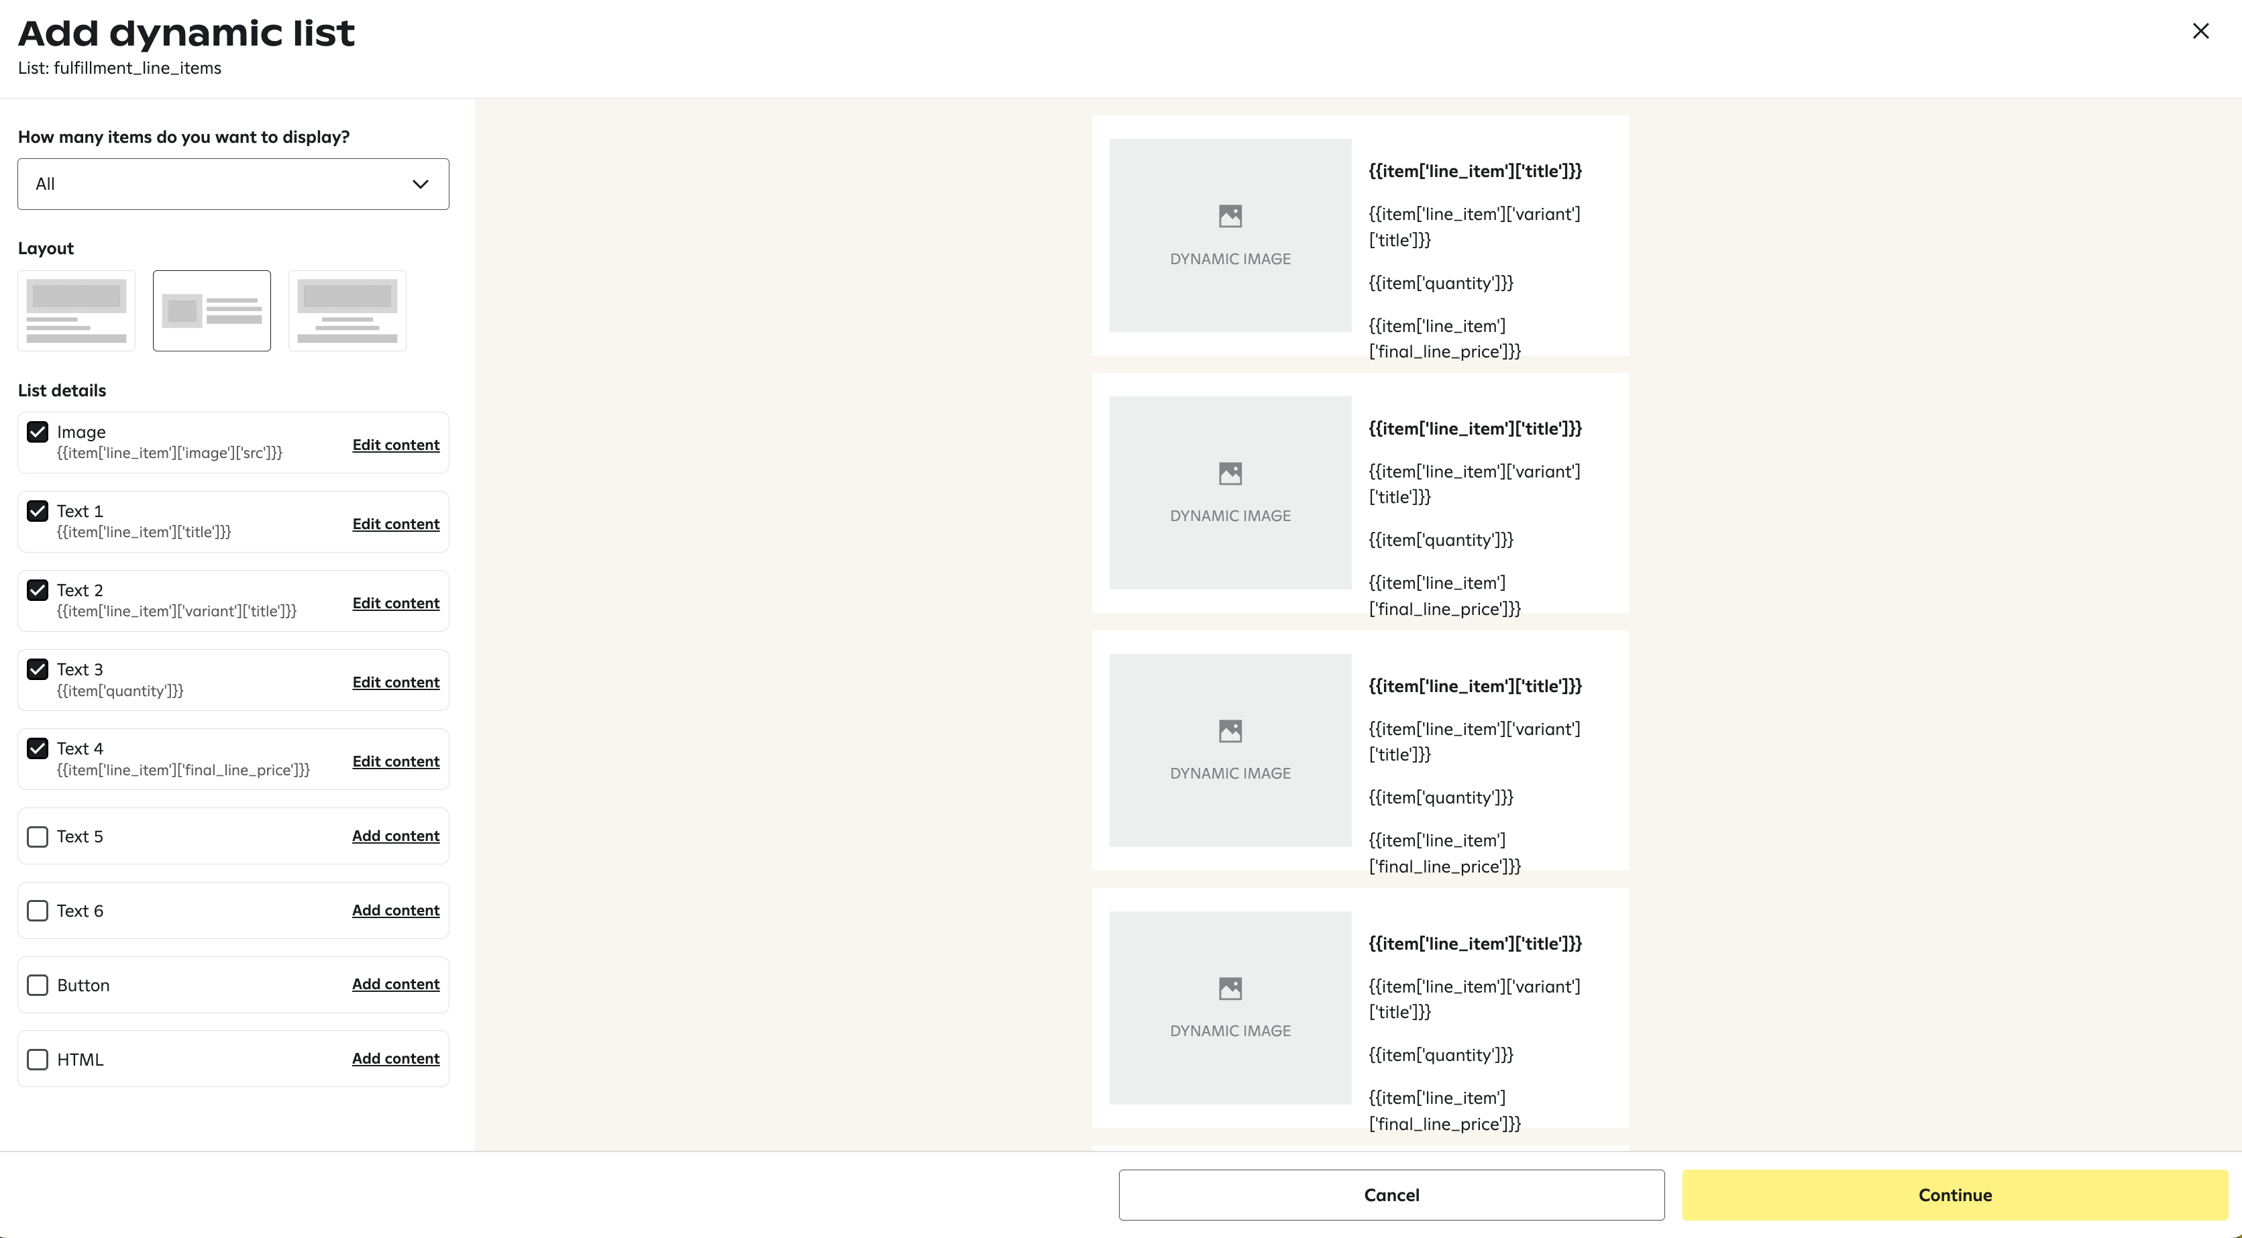Add content for Text 6

(x=395, y=910)
